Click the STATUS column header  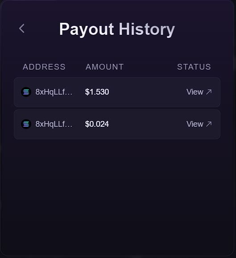[194, 67]
